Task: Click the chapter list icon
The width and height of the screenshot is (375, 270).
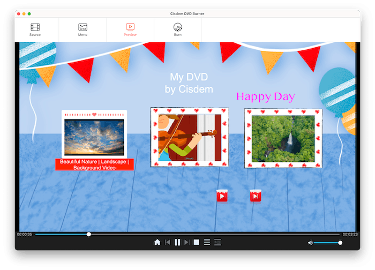Action: tap(217, 243)
